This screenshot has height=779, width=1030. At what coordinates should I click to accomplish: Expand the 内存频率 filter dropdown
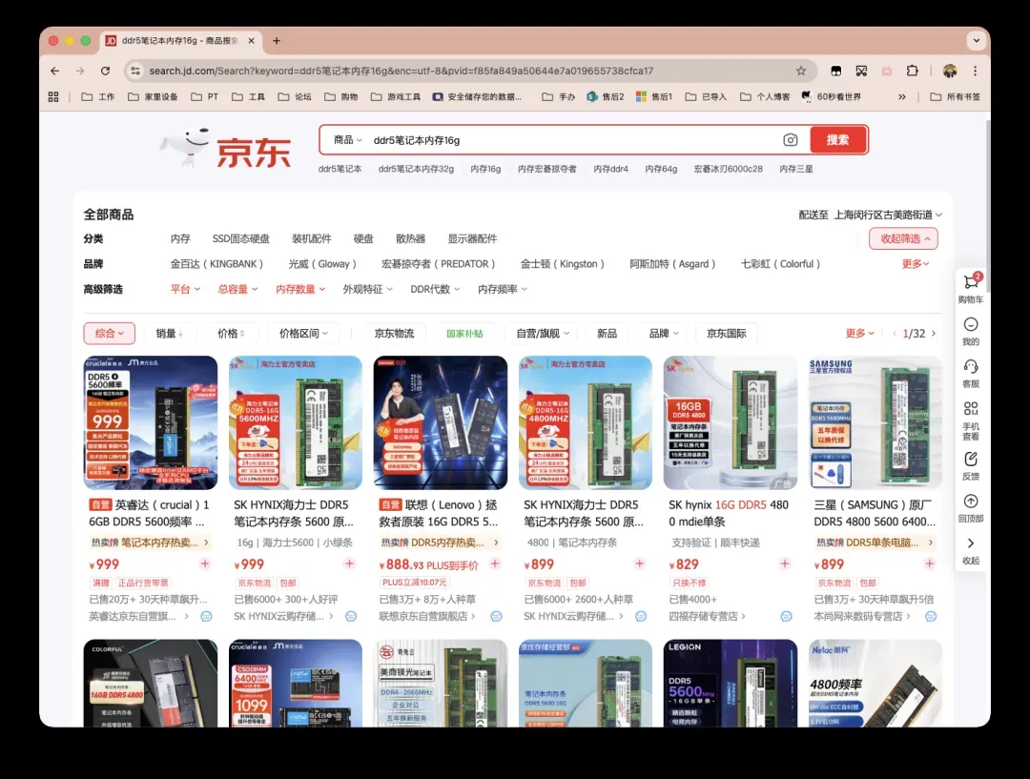click(x=503, y=289)
